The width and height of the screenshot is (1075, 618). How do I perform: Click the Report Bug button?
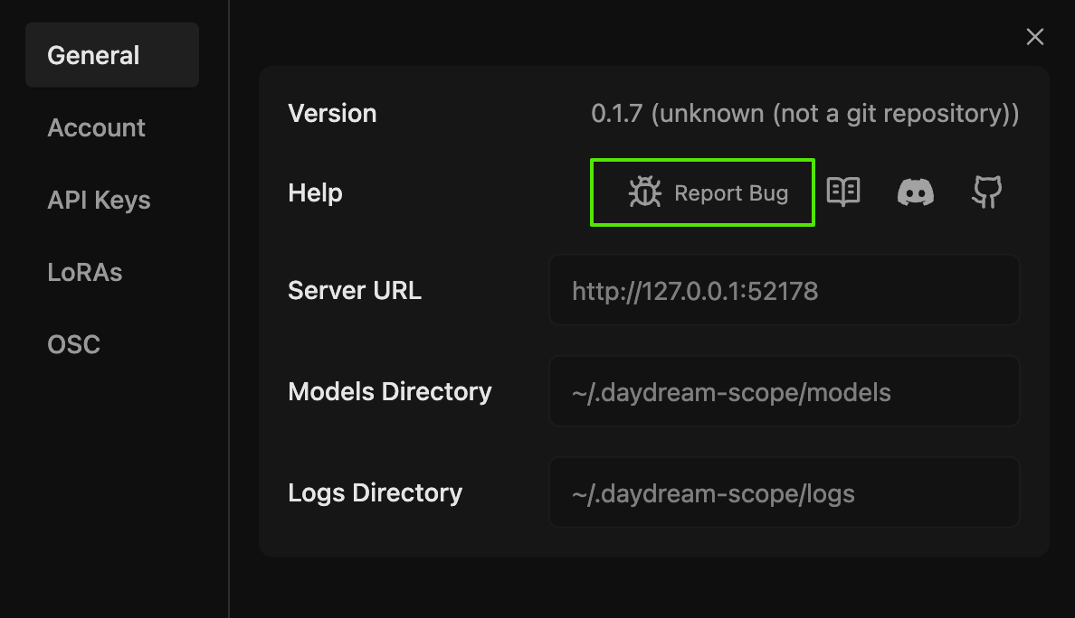tap(702, 192)
